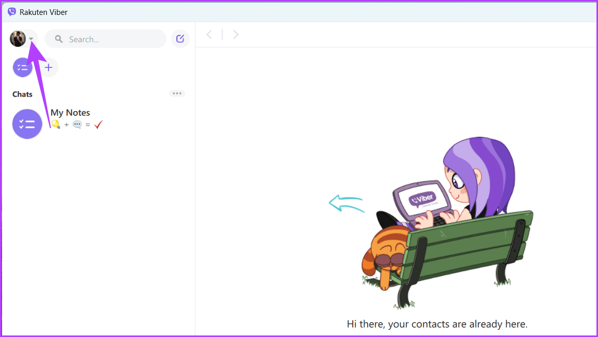Click the speech bubble emoji in My Notes preview
The height and width of the screenshot is (337, 598).
tap(77, 125)
